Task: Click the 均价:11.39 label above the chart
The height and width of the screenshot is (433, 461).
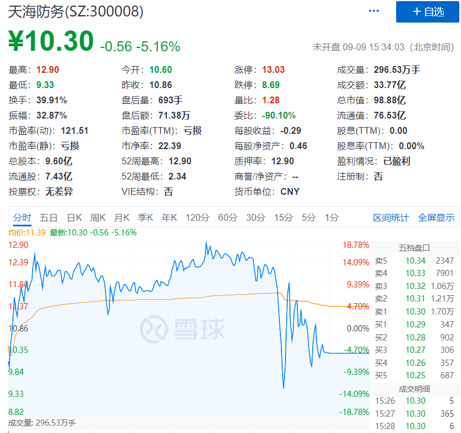Action: point(27,233)
